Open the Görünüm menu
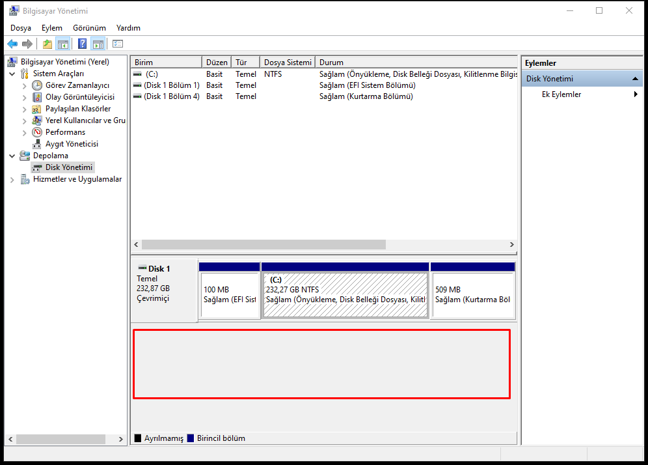This screenshot has width=648, height=465. tap(89, 28)
